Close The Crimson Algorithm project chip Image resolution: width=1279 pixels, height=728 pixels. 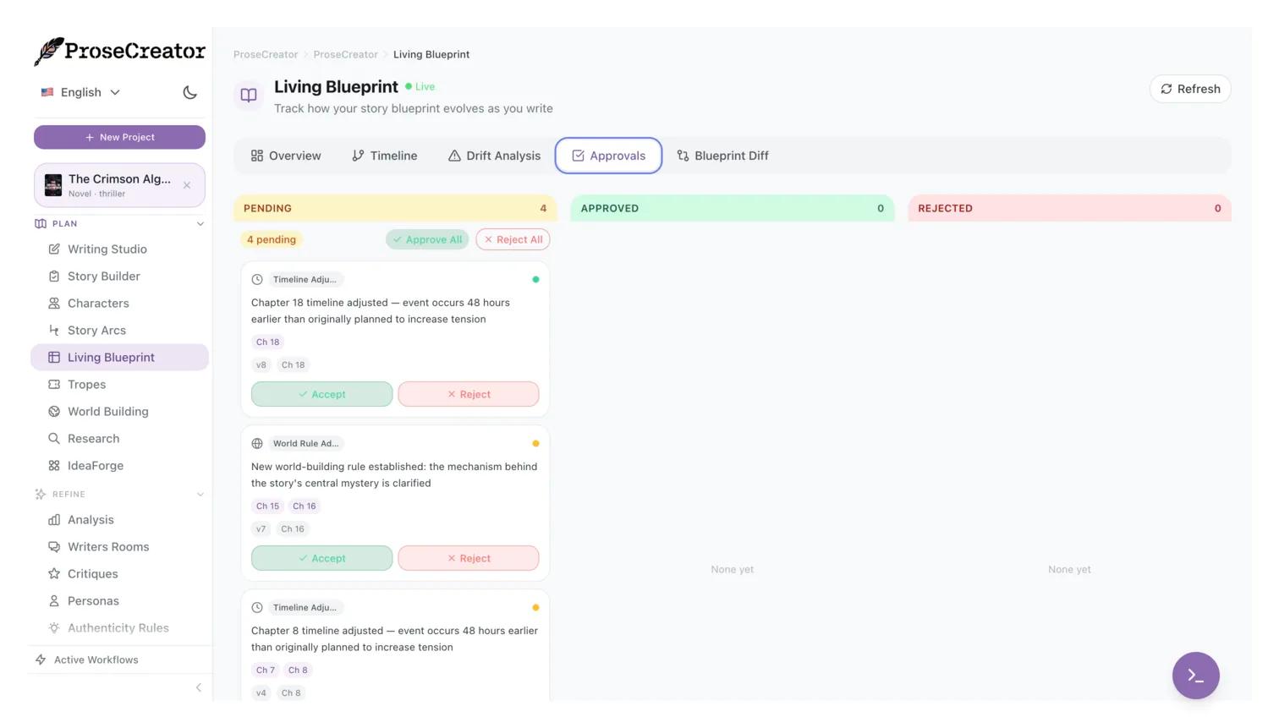coord(187,185)
